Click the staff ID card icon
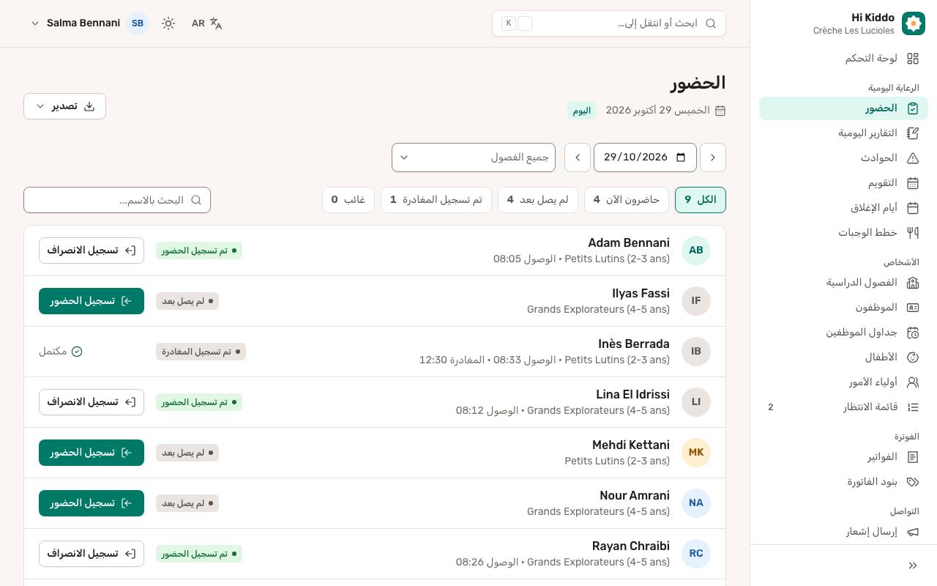Image resolution: width=937 pixels, height=586 pixels. pos(913,308)
